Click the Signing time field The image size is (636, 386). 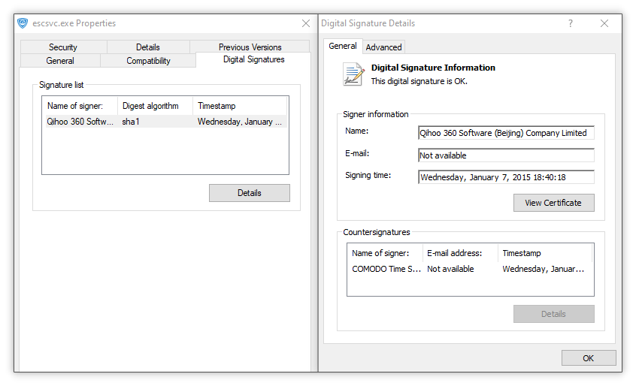(x=506, y=177)
